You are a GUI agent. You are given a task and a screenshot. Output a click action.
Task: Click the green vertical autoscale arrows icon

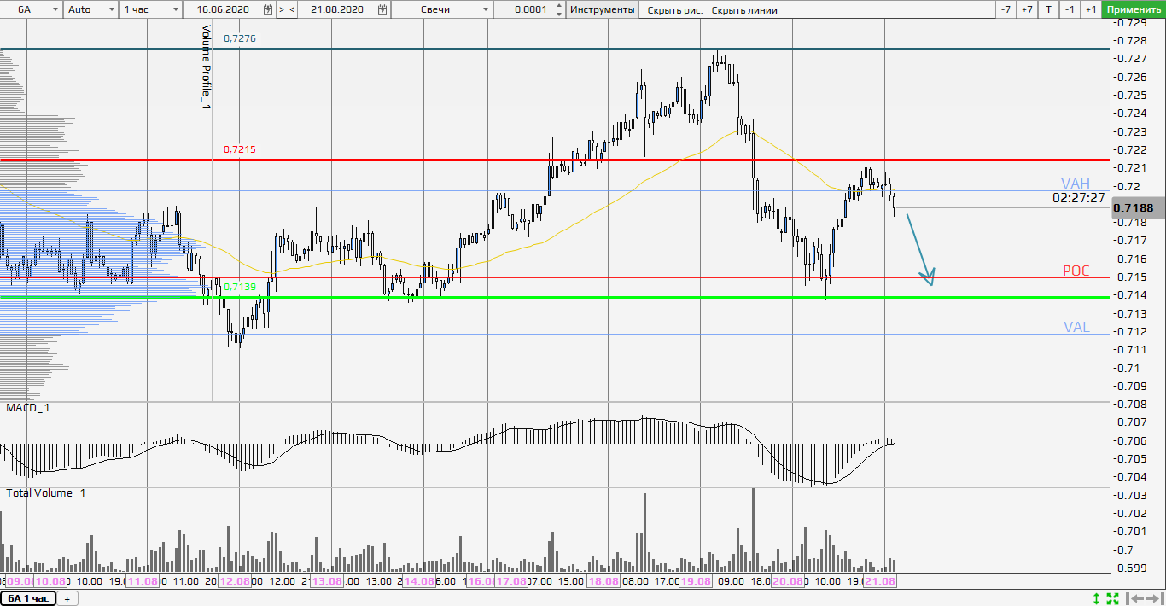(x=1097, y=598)
